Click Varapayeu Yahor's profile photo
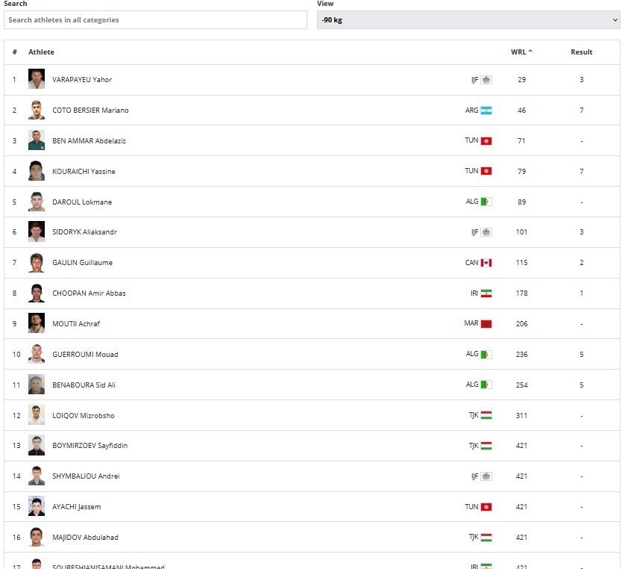 (37, 79)
